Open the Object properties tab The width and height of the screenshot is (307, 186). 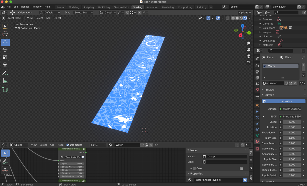pyautogui.click(x=257, y=105)
